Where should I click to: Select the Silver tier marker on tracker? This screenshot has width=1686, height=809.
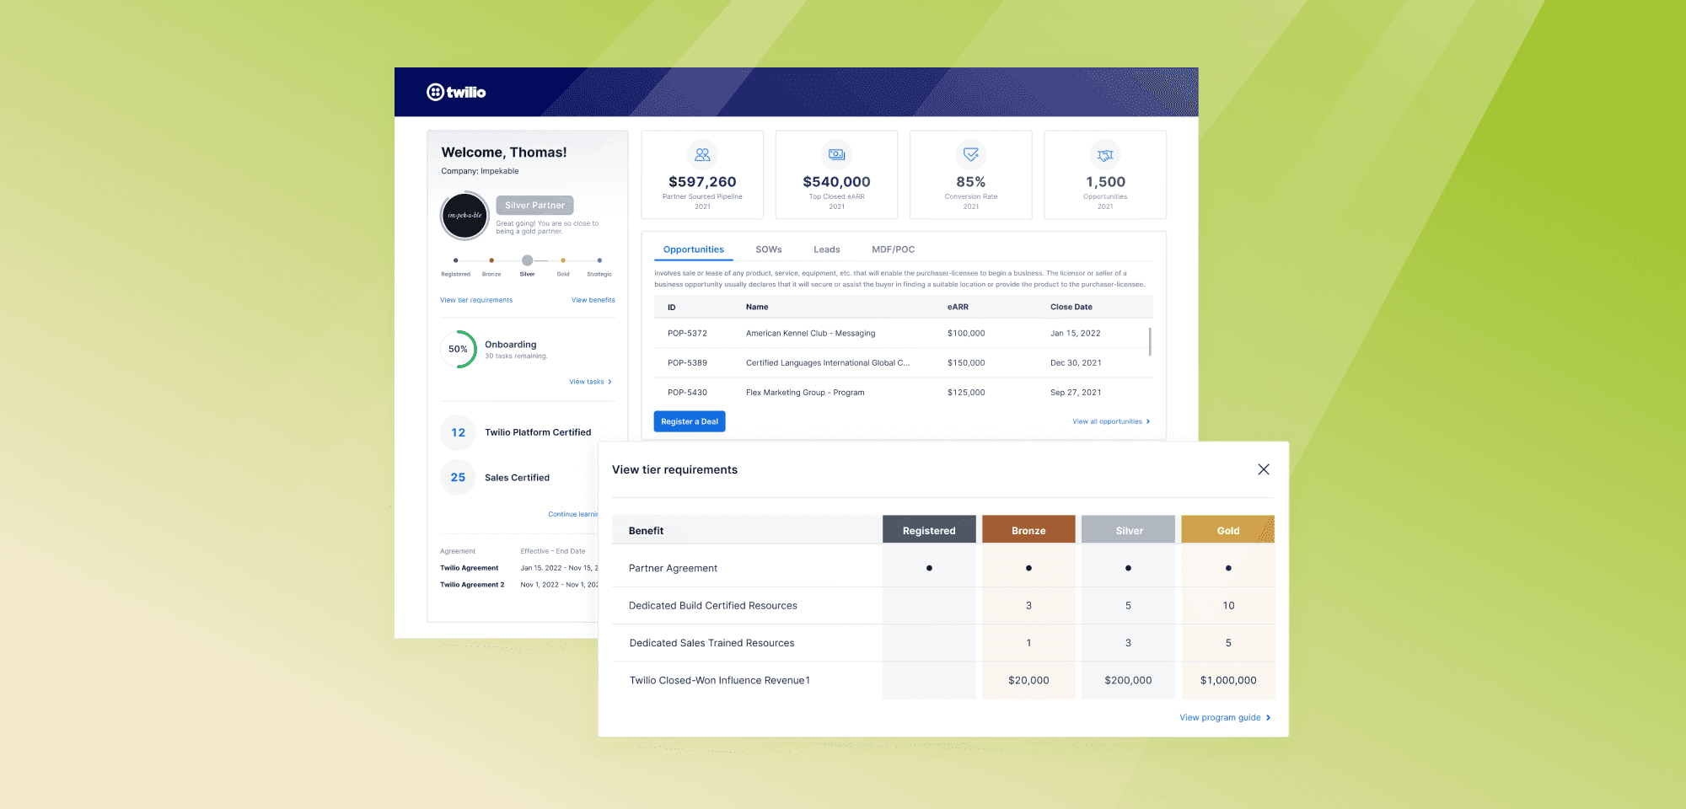(527, 260)
